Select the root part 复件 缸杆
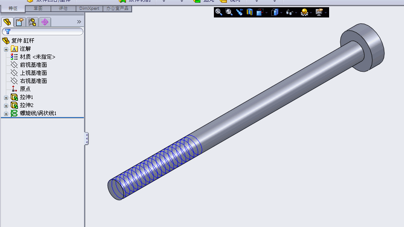 coord(23,41)
